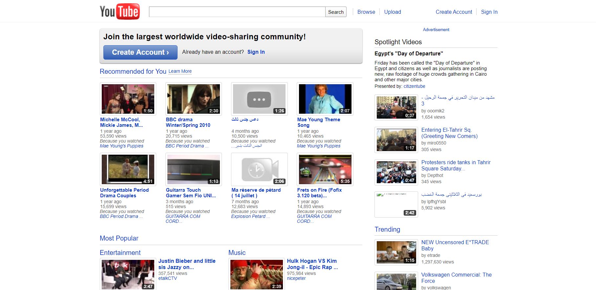Click the broken image thumbnail in Spotlight

tap(396, 204)
